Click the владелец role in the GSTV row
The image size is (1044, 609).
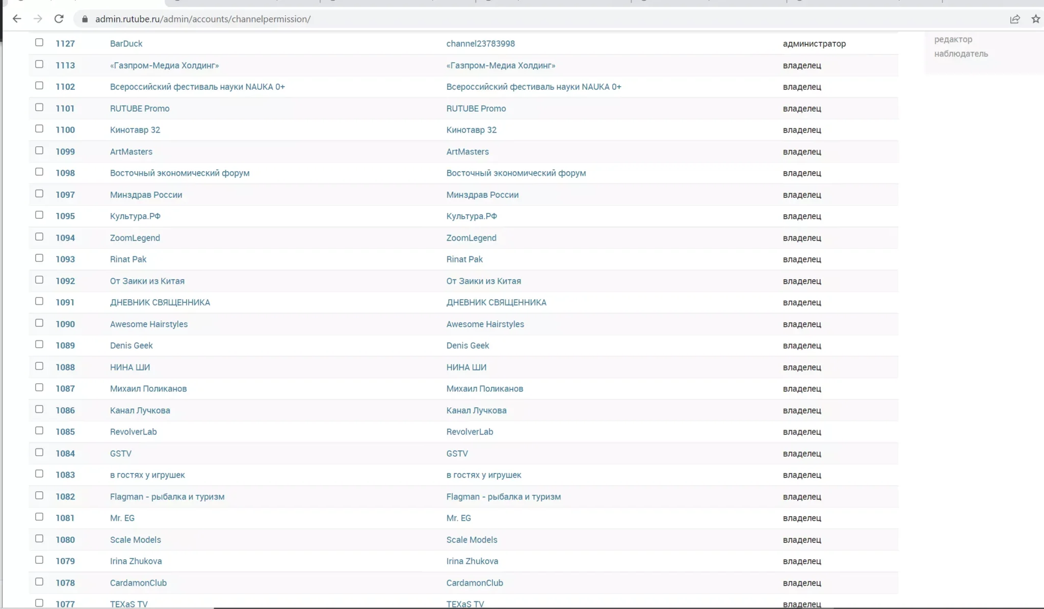coord(802,454)
